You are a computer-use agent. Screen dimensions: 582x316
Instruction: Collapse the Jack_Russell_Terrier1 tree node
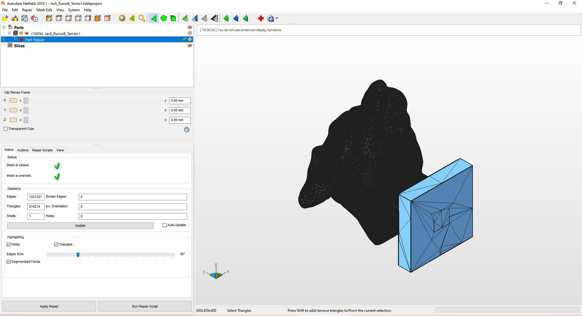click(9, 33)
